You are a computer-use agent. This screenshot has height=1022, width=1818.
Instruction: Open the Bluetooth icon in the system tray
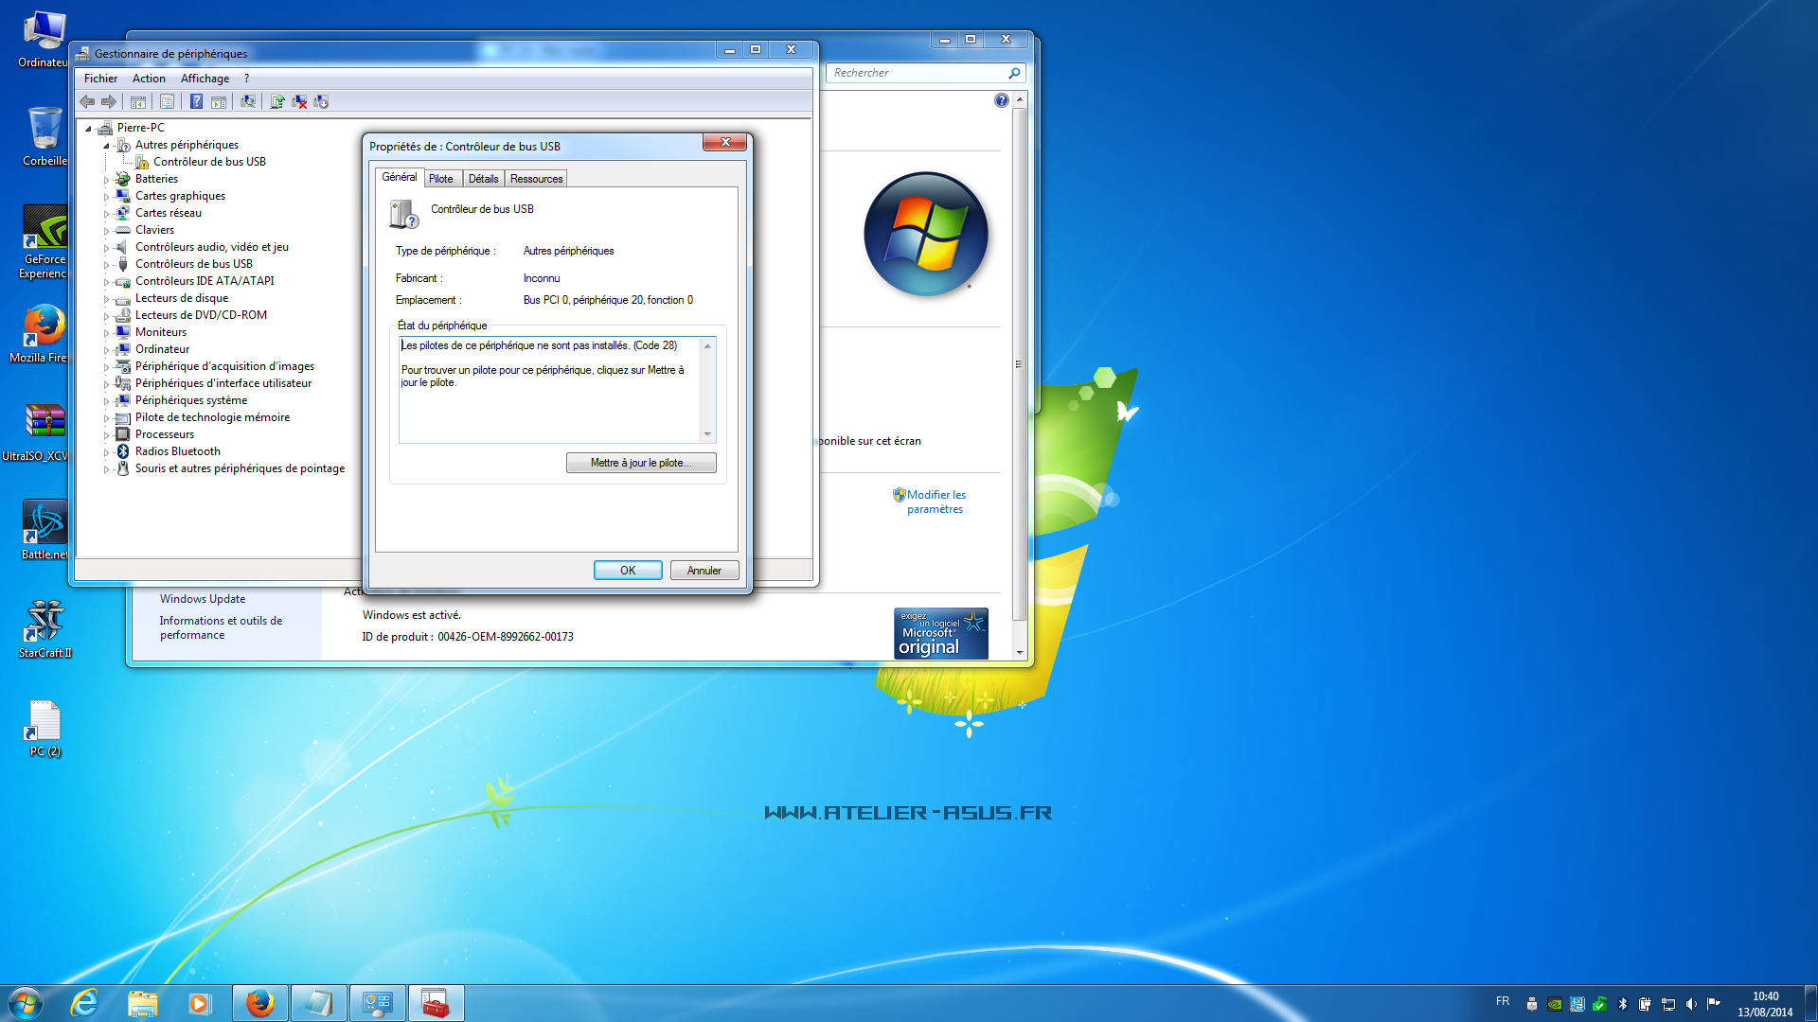tap(1623, 1003)
